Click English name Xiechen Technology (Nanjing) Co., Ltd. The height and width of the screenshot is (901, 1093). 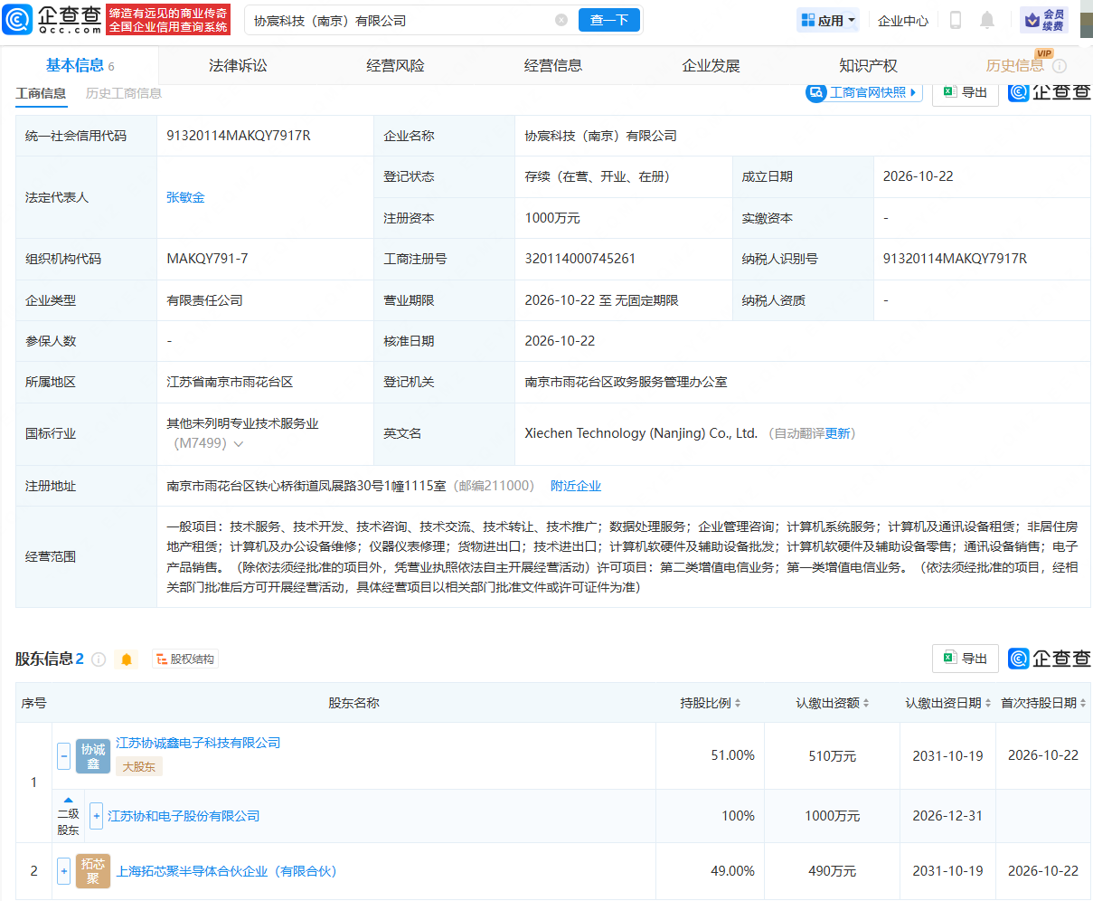tap(641, 433)
